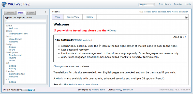The height and width of the screenshot is (94, 193).
Task: Open the English language dropdown
Action: 147,4
